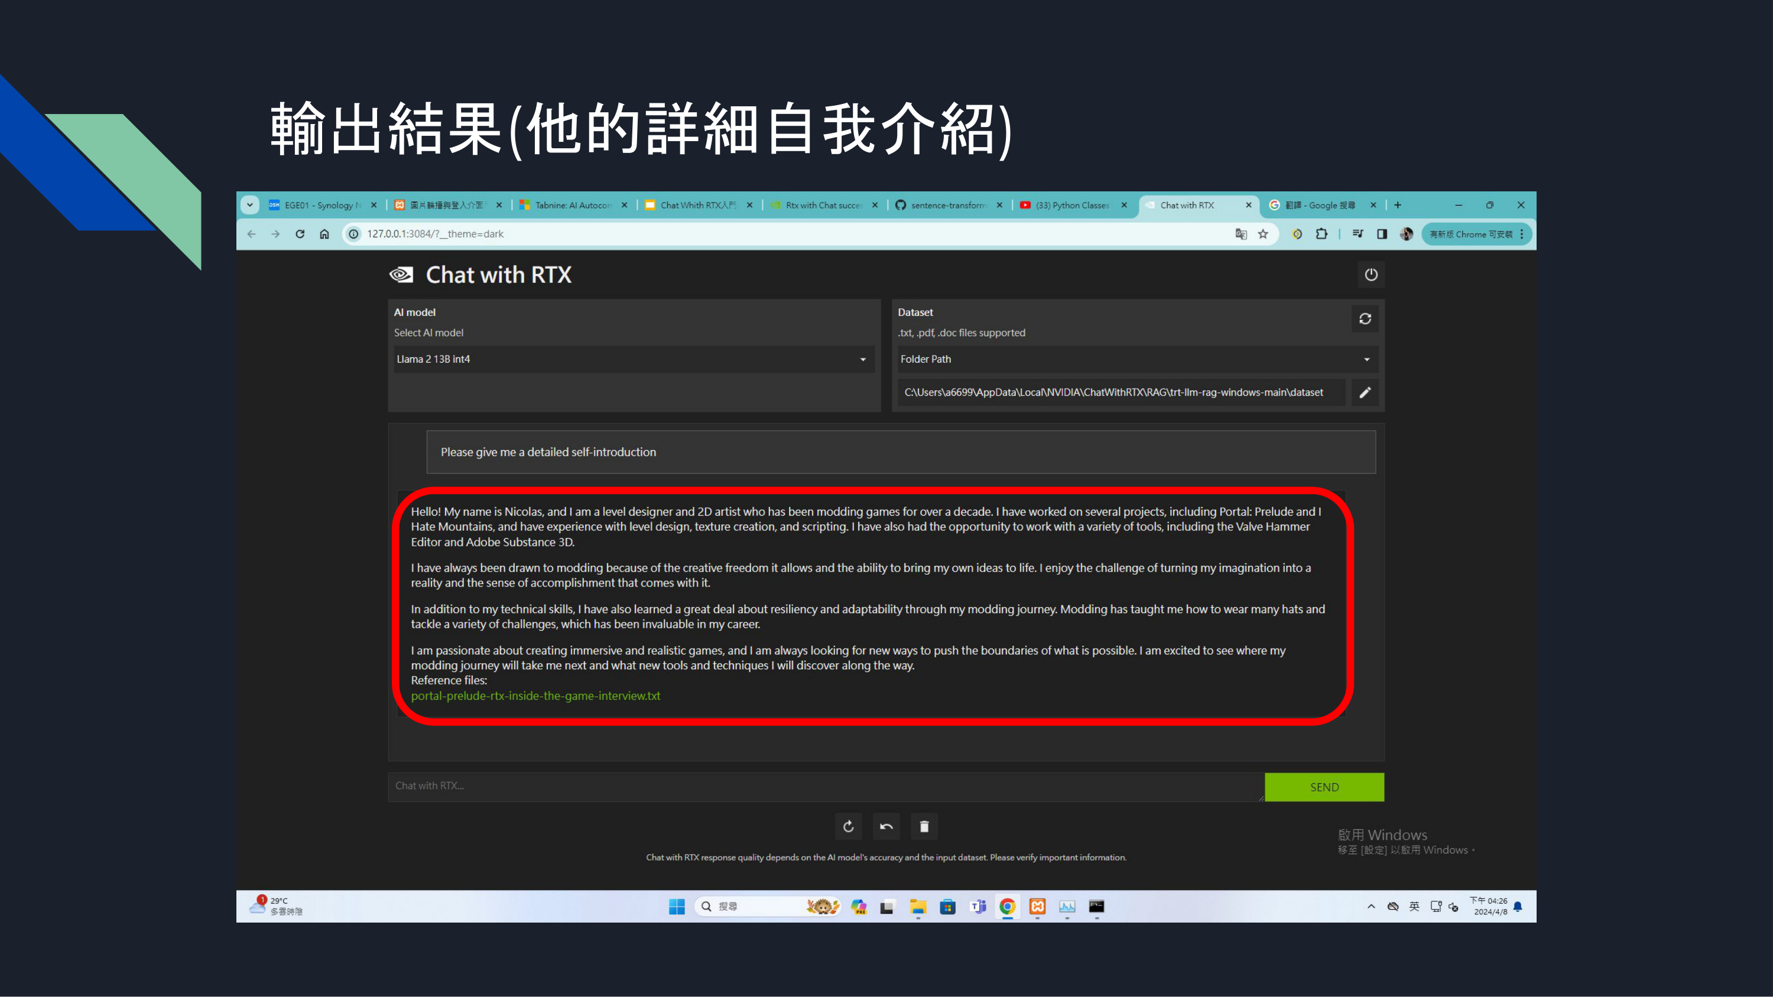This screenshot has height=997, width=1773.
Task: Close the (33) Python Classes tab
Action: (1124, 205)
